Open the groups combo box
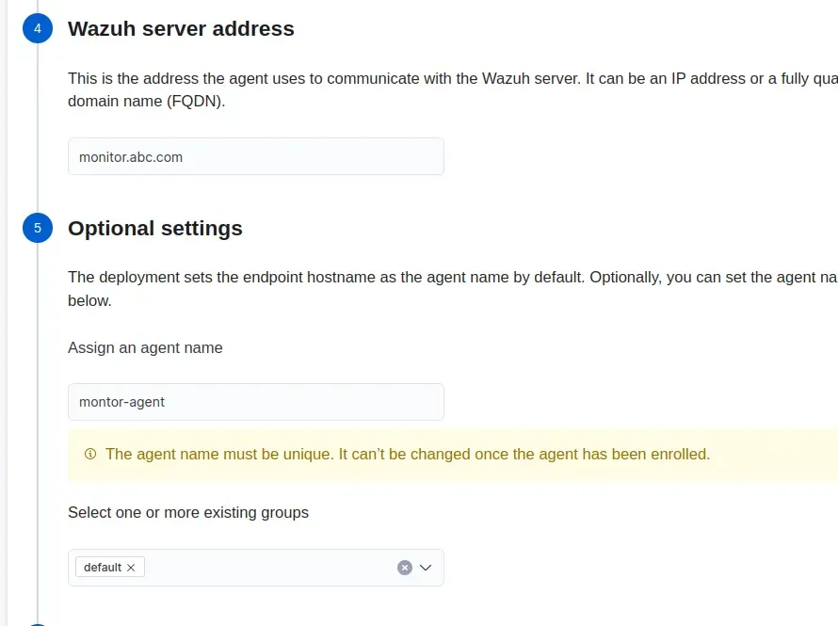 (273, 568)
